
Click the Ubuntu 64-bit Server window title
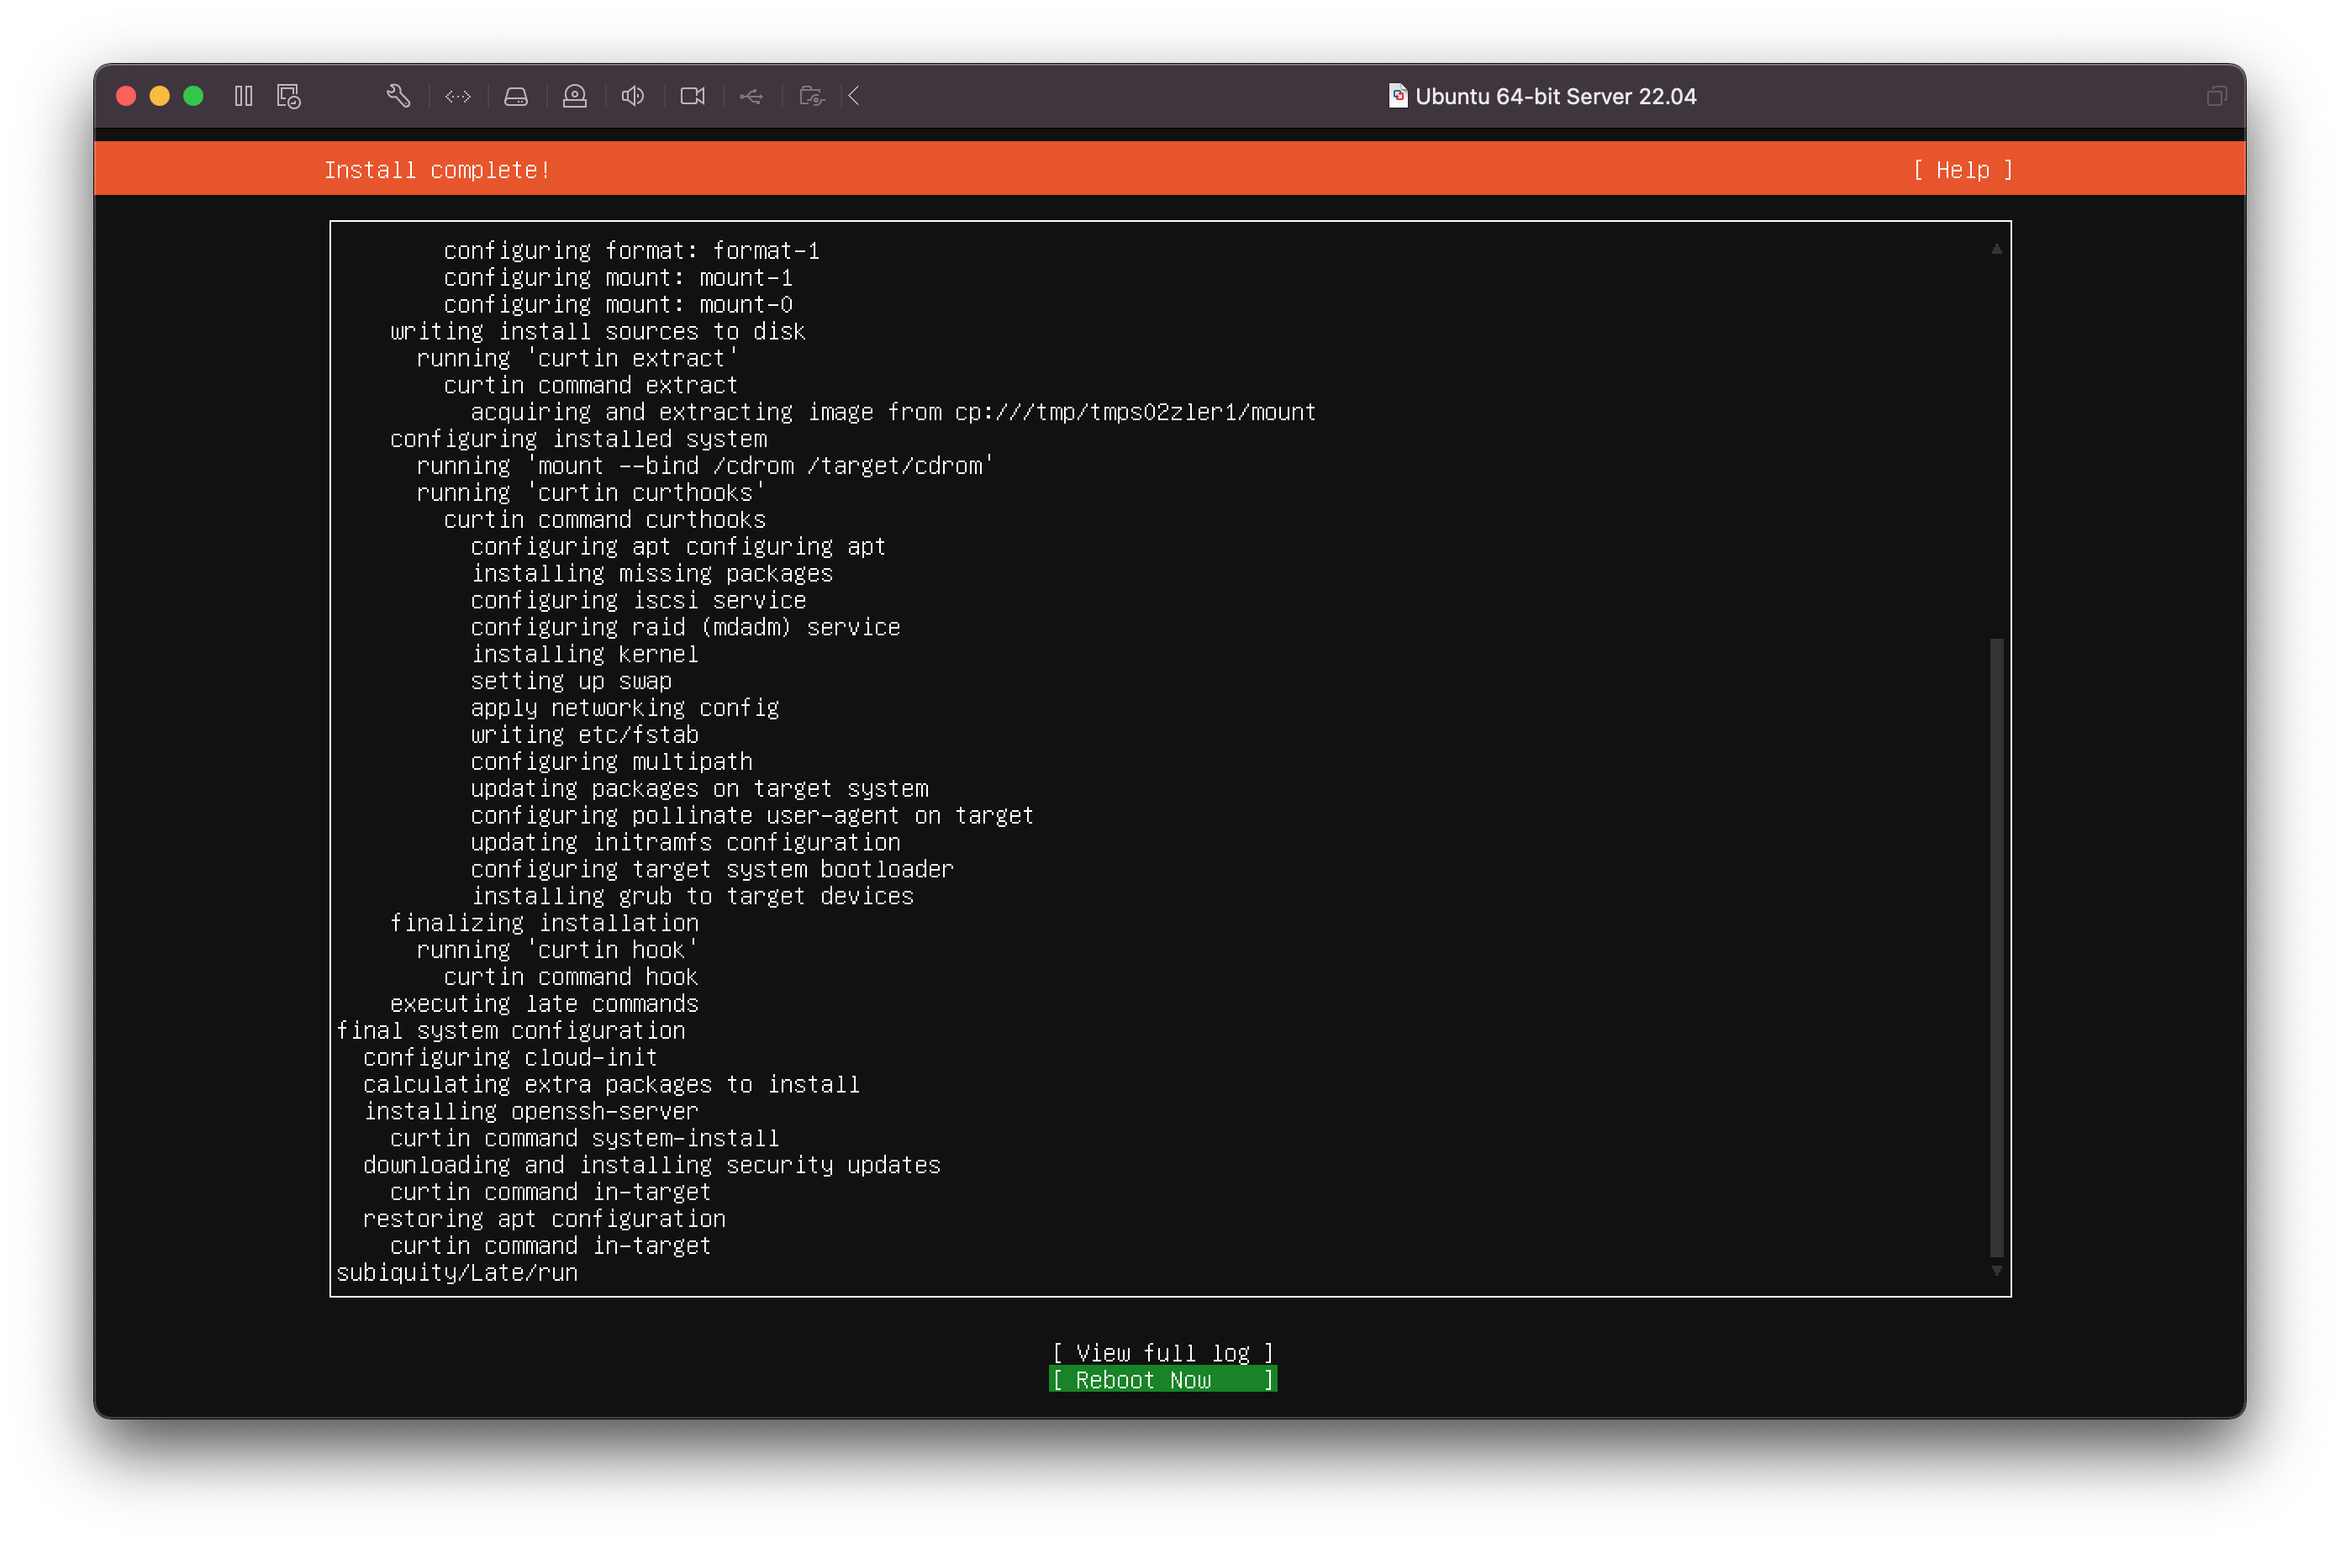coord(1554,96)
